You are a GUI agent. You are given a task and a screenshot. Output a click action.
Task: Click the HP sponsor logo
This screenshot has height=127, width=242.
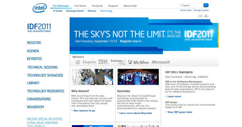pos(78,62)
